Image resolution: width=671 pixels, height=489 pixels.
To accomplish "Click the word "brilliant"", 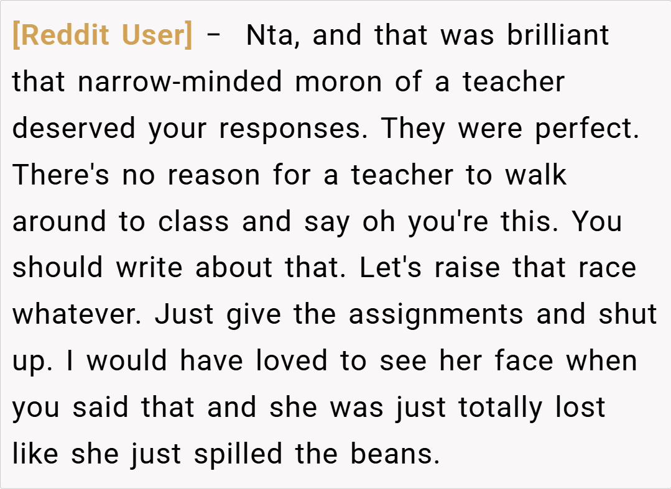I will [558, 35].
